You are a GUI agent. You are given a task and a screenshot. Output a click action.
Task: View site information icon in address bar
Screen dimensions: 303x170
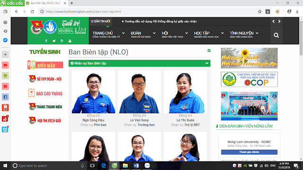[x=42, y=11]
